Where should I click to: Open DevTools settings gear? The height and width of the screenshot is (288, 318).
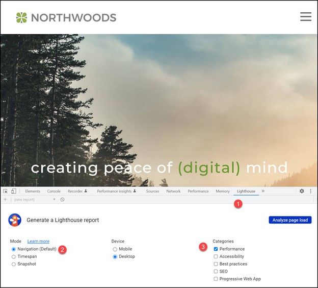point(302,191)
